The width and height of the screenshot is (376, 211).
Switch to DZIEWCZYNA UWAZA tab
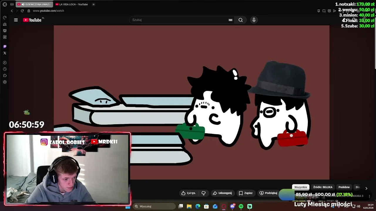pyautogui.click(x=34, y=4)
